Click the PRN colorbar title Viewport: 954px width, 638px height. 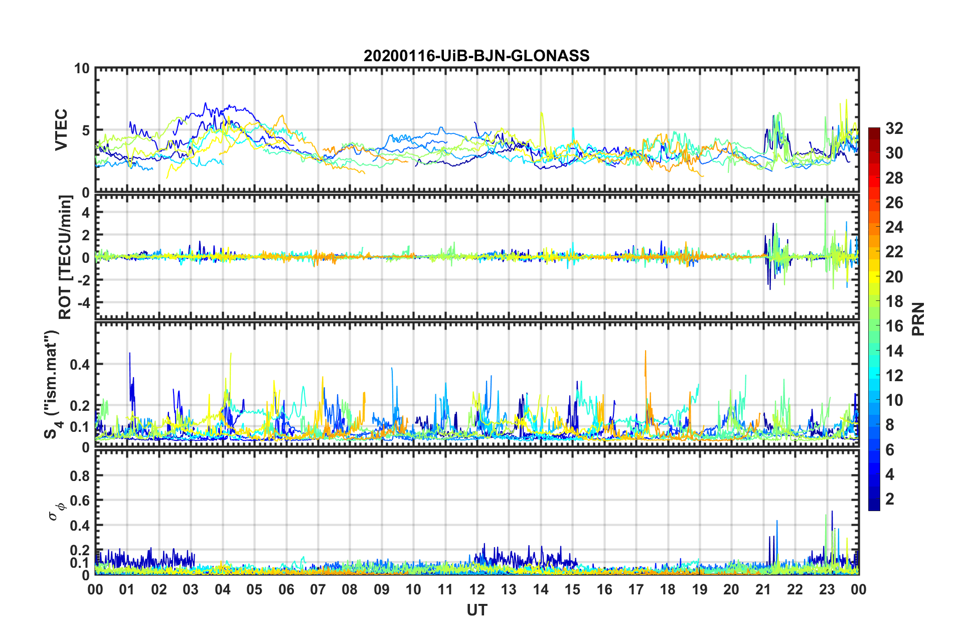coord(918,319)
